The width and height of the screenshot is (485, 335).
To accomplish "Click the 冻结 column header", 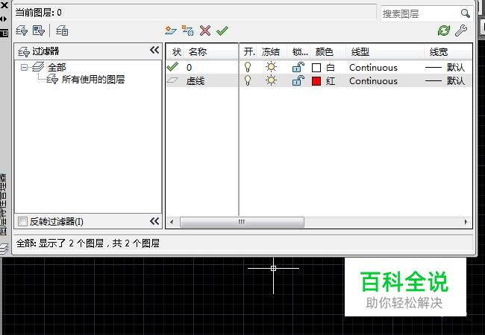I will coord(271,51).
